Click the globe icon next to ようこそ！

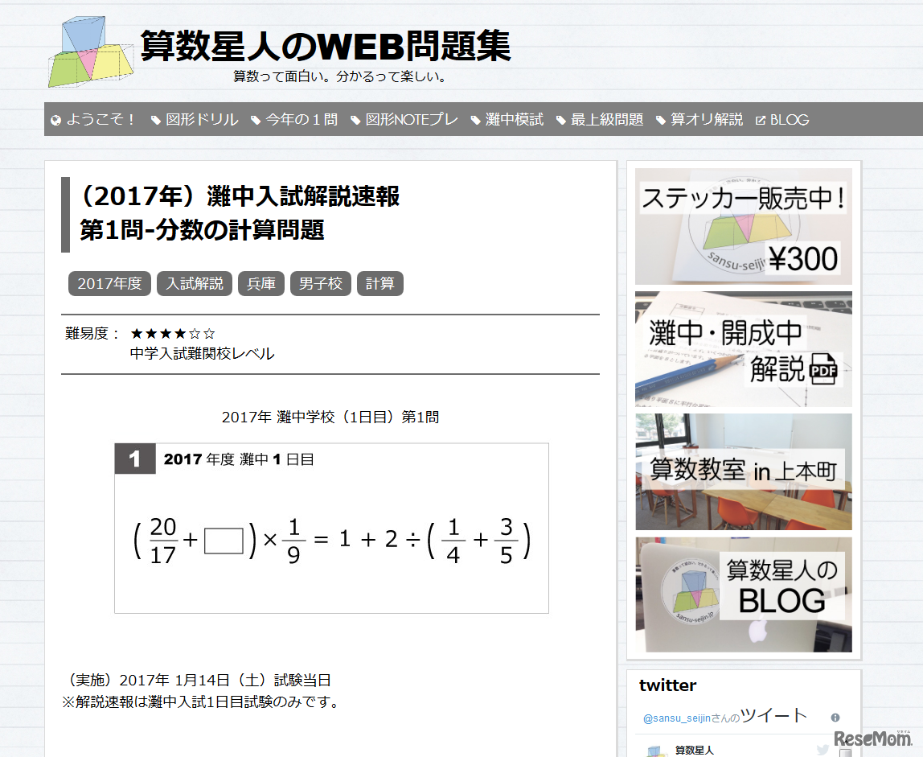click(x=55, y=119)
